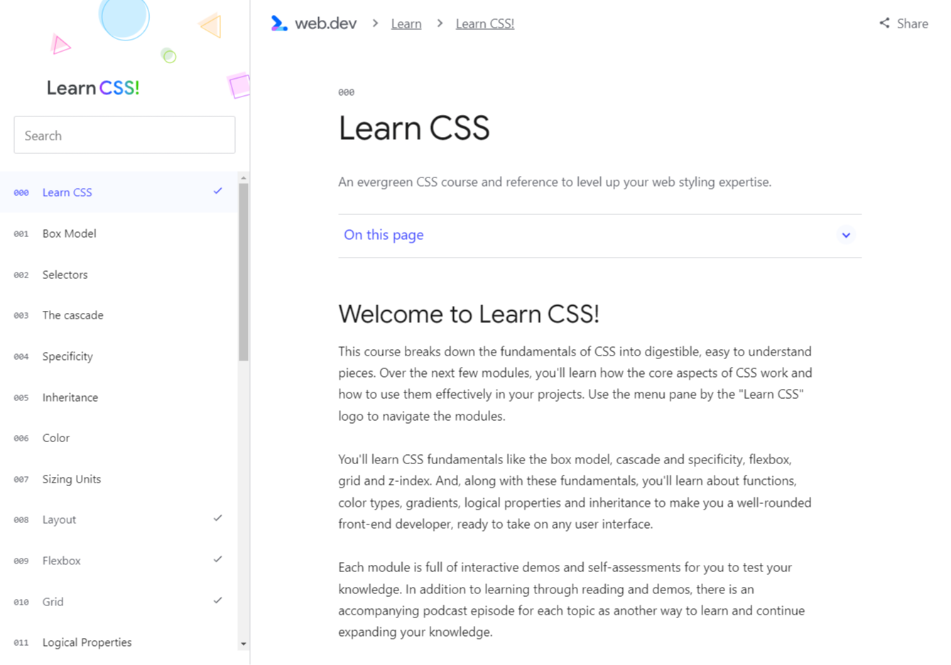Click the web.dev logo icon

[x=279, y=23]
